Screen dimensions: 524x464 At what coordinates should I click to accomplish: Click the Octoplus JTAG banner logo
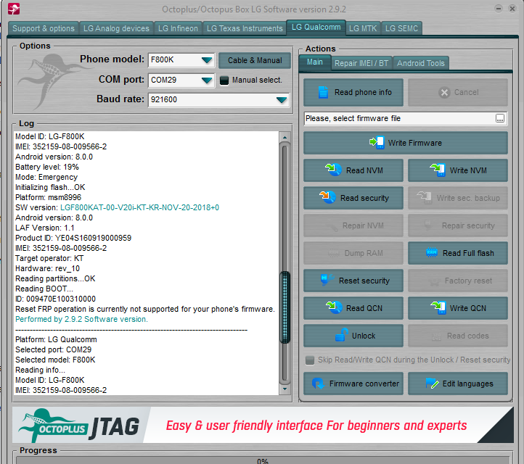[79, 426]
